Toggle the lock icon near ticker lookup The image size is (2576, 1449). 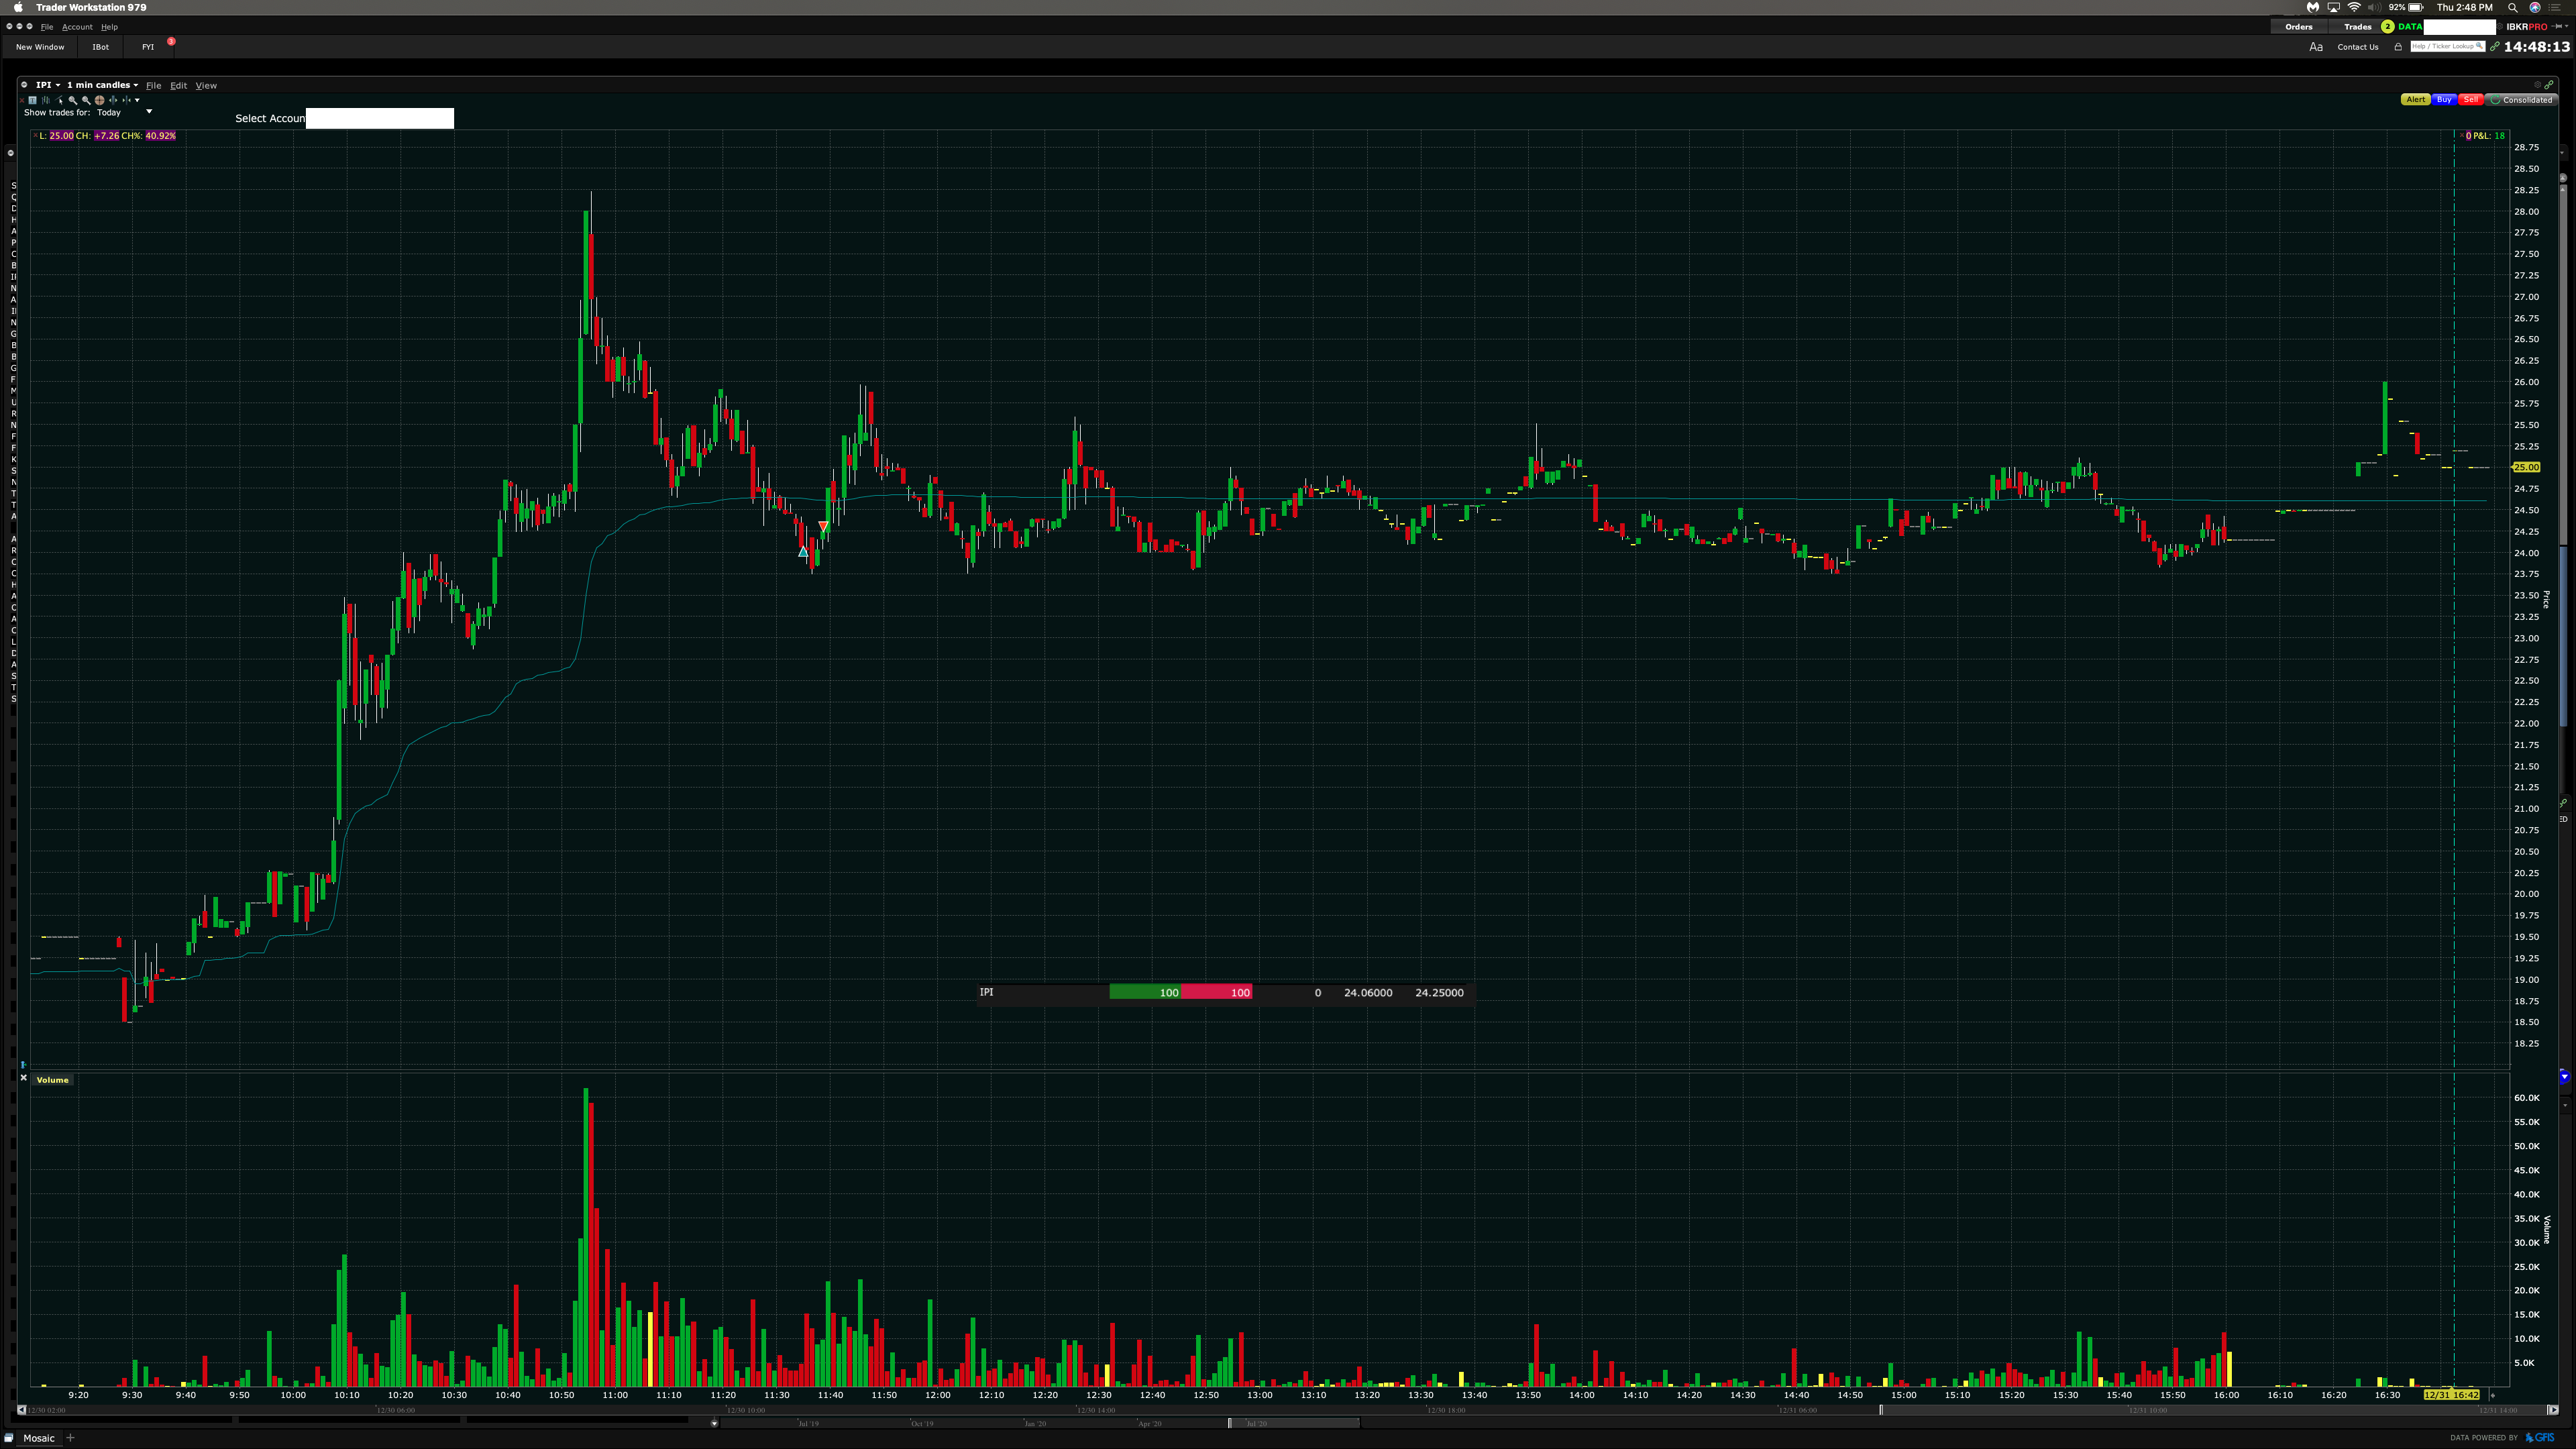(2398, 47)
